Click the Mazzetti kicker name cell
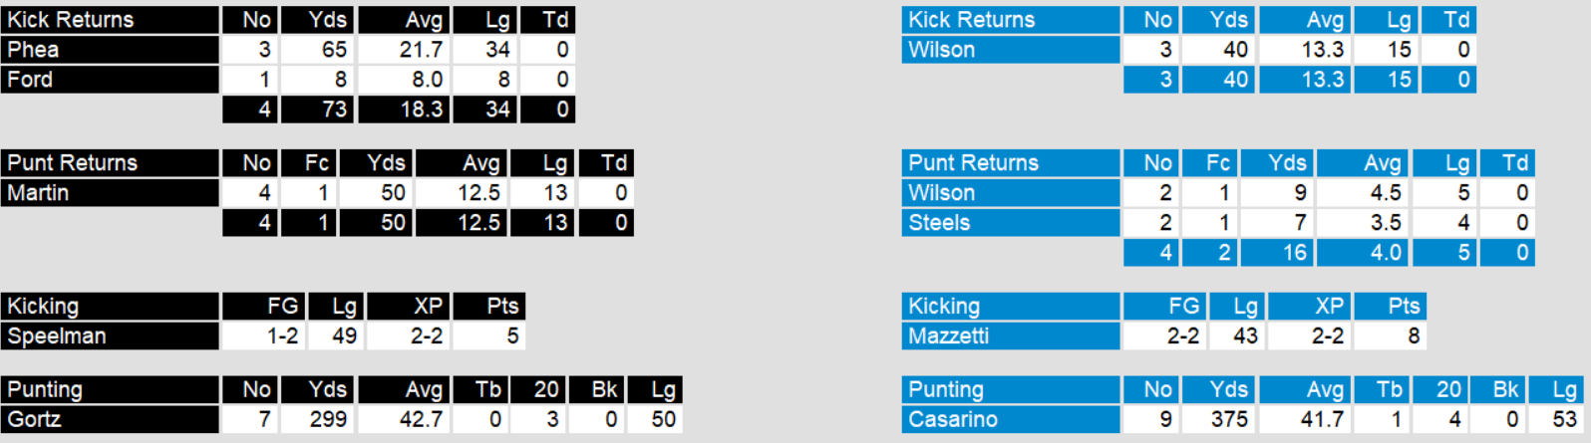 (x=1011, y=336)
